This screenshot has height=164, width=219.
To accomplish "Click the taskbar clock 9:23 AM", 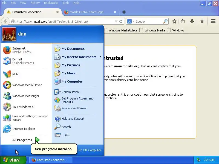I will 209,160.
